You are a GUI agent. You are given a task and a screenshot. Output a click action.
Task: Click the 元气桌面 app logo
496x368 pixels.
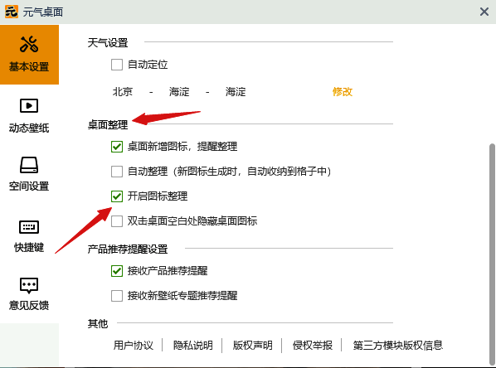pos(12,12)
